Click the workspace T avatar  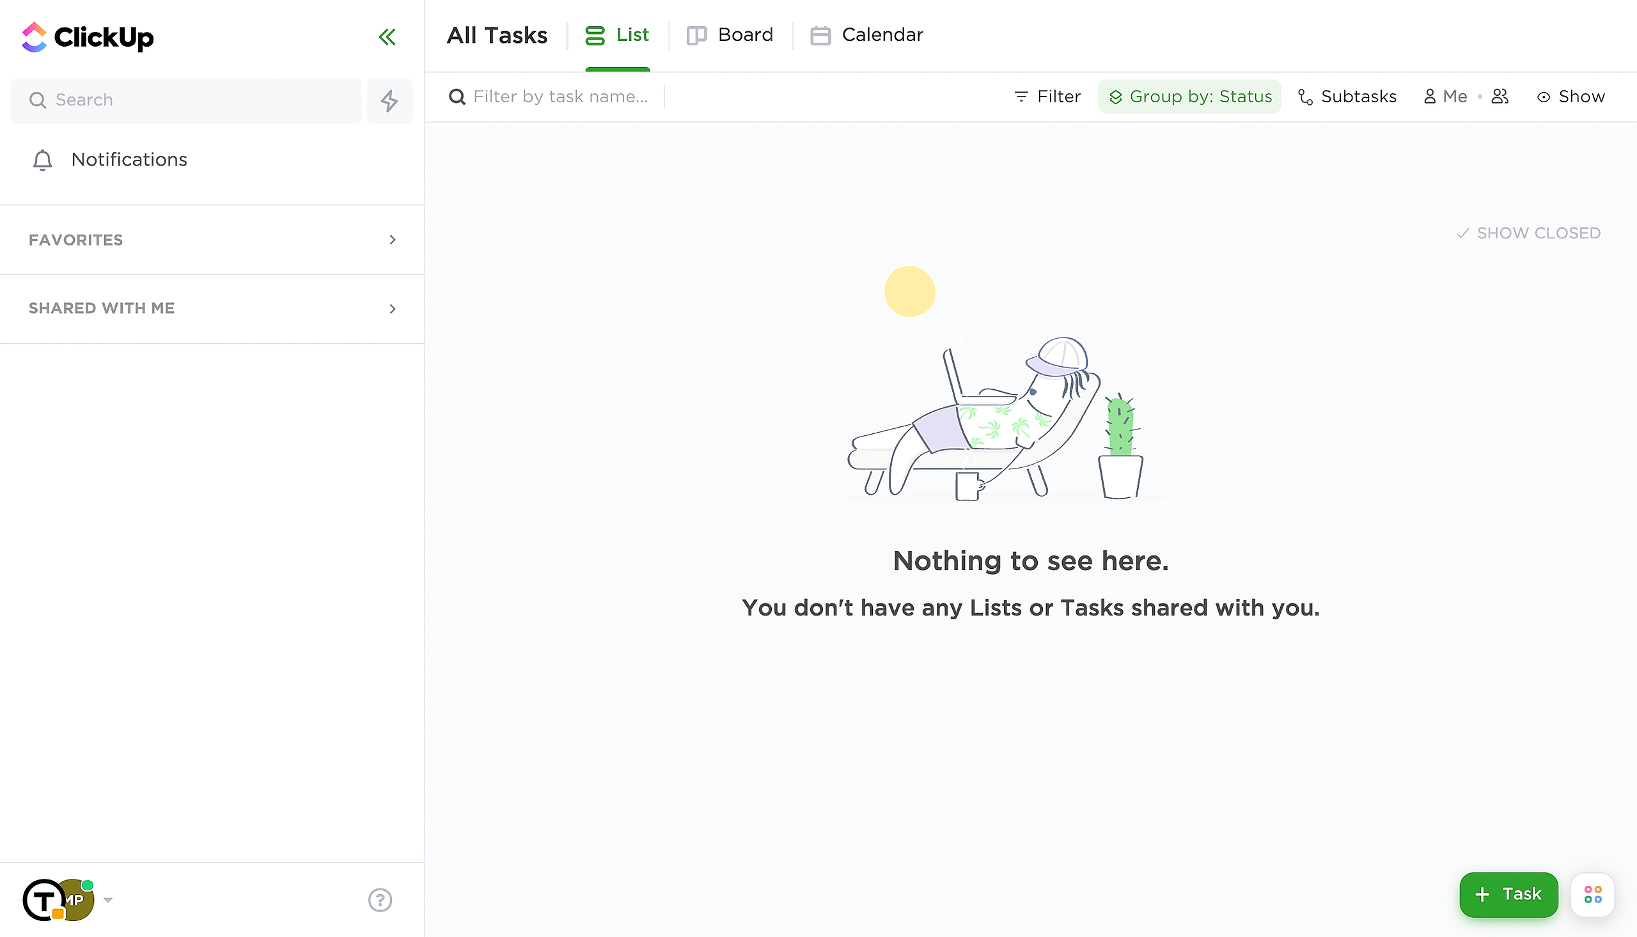point(43,900)
